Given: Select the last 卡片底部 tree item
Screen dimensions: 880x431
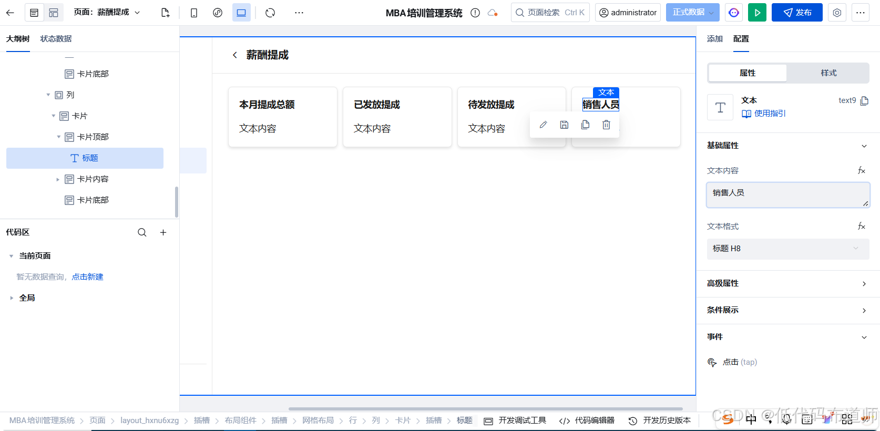Looking at the screenshot, I should (x=87, y=200).
